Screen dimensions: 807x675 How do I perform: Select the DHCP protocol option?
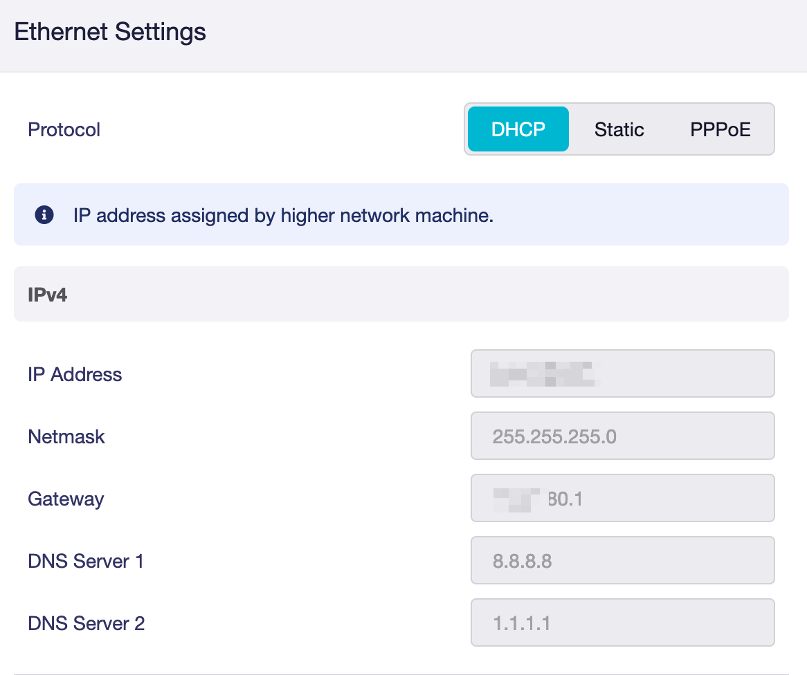click(518, 129)
